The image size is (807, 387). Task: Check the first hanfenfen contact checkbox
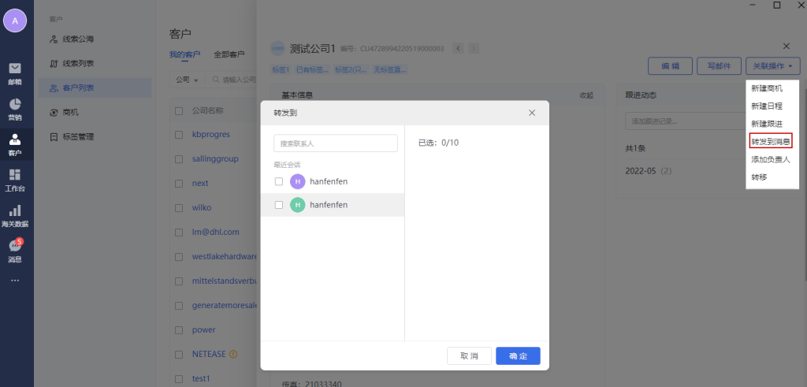coord(279,181)
